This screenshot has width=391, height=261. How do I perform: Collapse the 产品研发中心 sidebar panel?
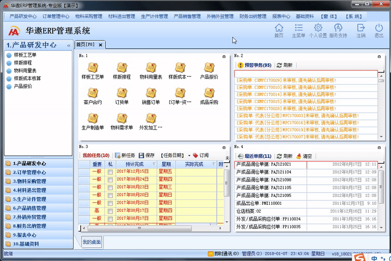point(68,45)
